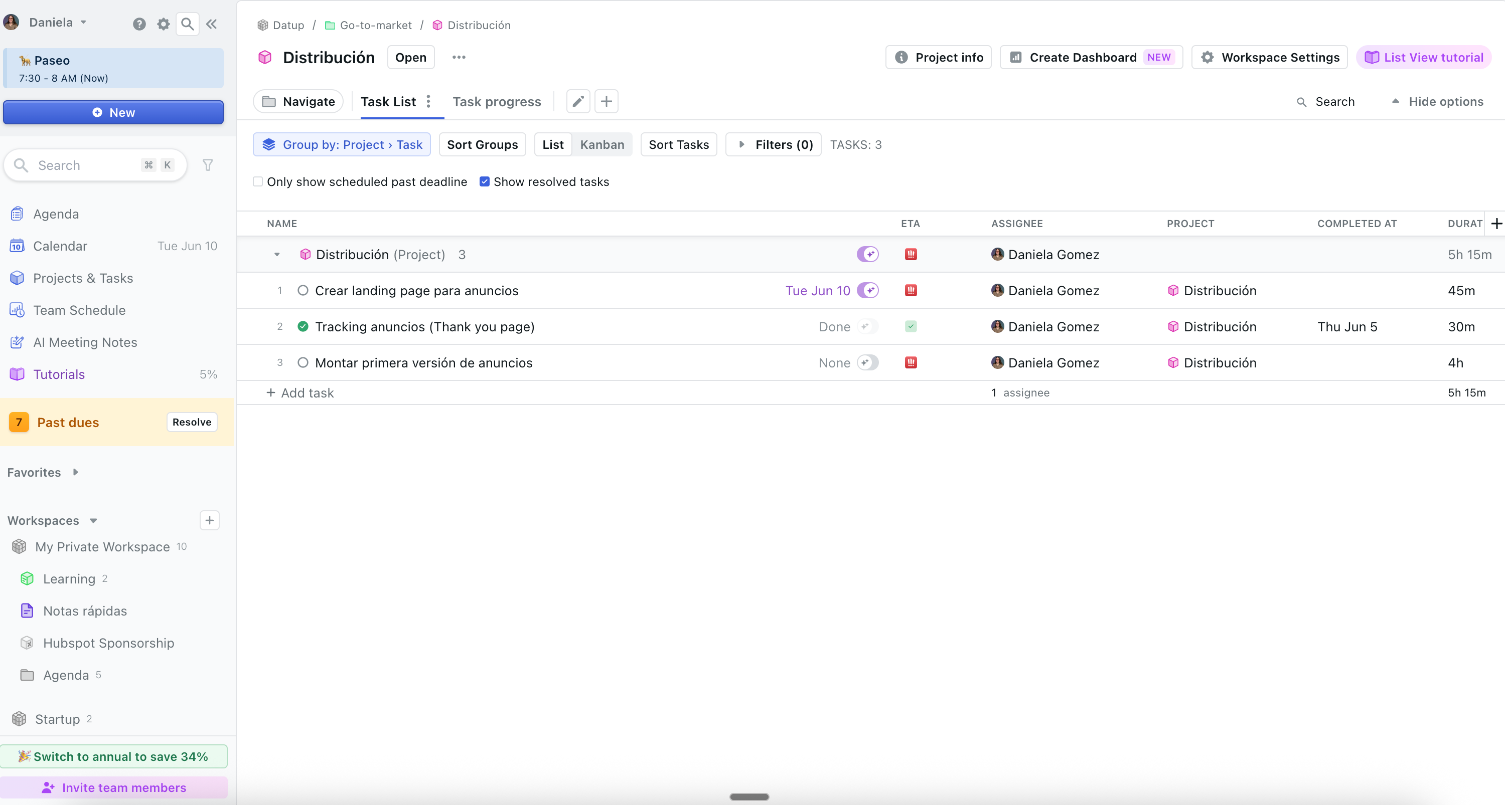Mark Crear landing page task complete
Screen dimensions: 1505x805
coord(303,291)
